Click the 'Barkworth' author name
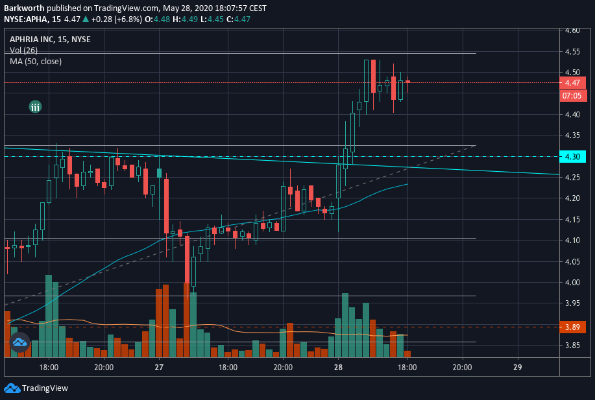Image resolution: width=595 pixels, height=400 pixels. 24,8
